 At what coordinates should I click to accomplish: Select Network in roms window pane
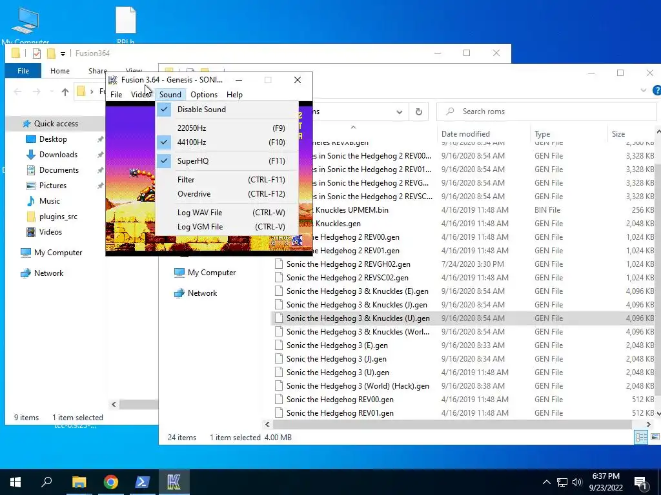point(202,293)
